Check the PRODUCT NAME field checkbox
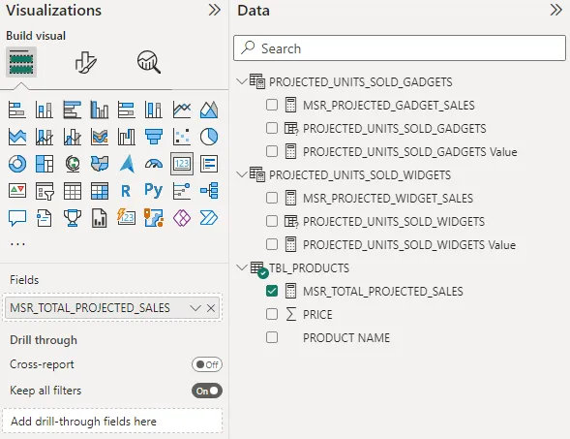This screenshot has height=439, width=570. tap(272, 338)
